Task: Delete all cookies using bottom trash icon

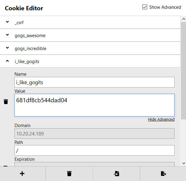Action: coord(69,173)
